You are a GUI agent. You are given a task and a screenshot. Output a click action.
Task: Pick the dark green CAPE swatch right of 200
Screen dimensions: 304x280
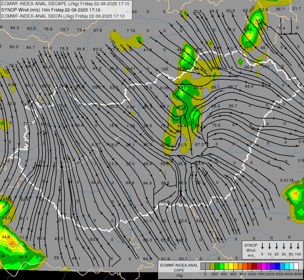point(217,266)
